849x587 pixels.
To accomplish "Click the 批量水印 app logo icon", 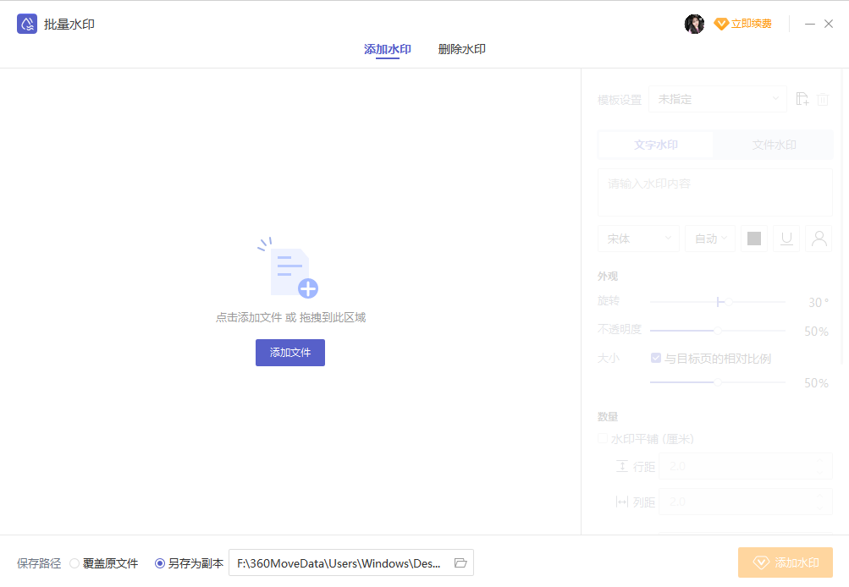I will tap(27, 24).
